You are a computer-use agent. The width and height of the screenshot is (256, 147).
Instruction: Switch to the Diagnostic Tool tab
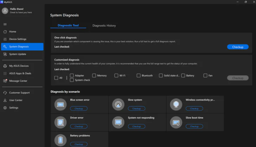[68, 25]
